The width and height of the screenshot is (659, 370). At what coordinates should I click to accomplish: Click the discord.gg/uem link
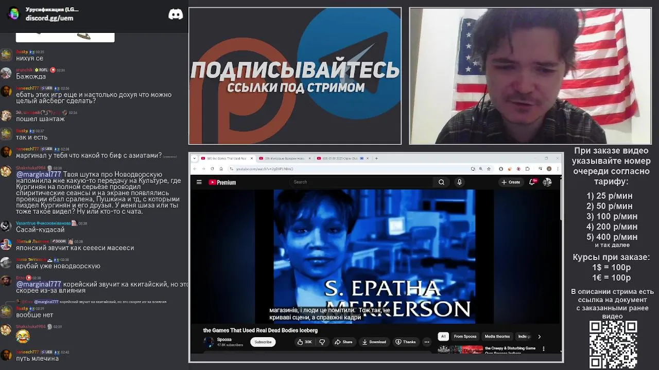pyautogui.click(x=49, y=18)
